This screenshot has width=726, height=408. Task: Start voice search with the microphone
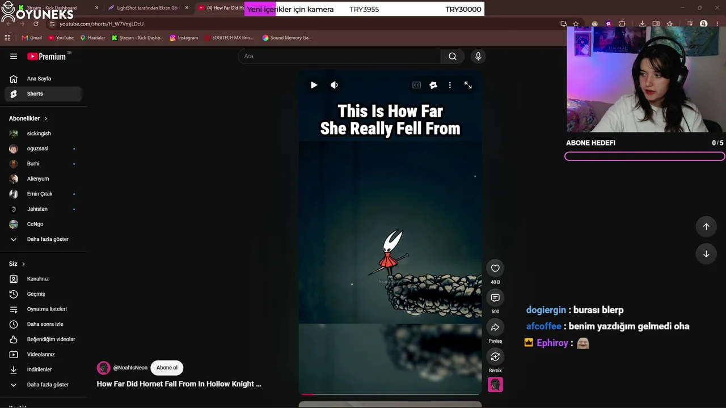click(478, 56)
